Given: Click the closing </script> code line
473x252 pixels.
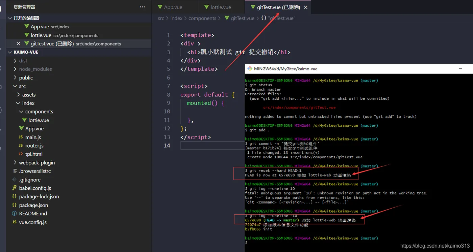Looking at the screenshot, I should click(196, 137).
